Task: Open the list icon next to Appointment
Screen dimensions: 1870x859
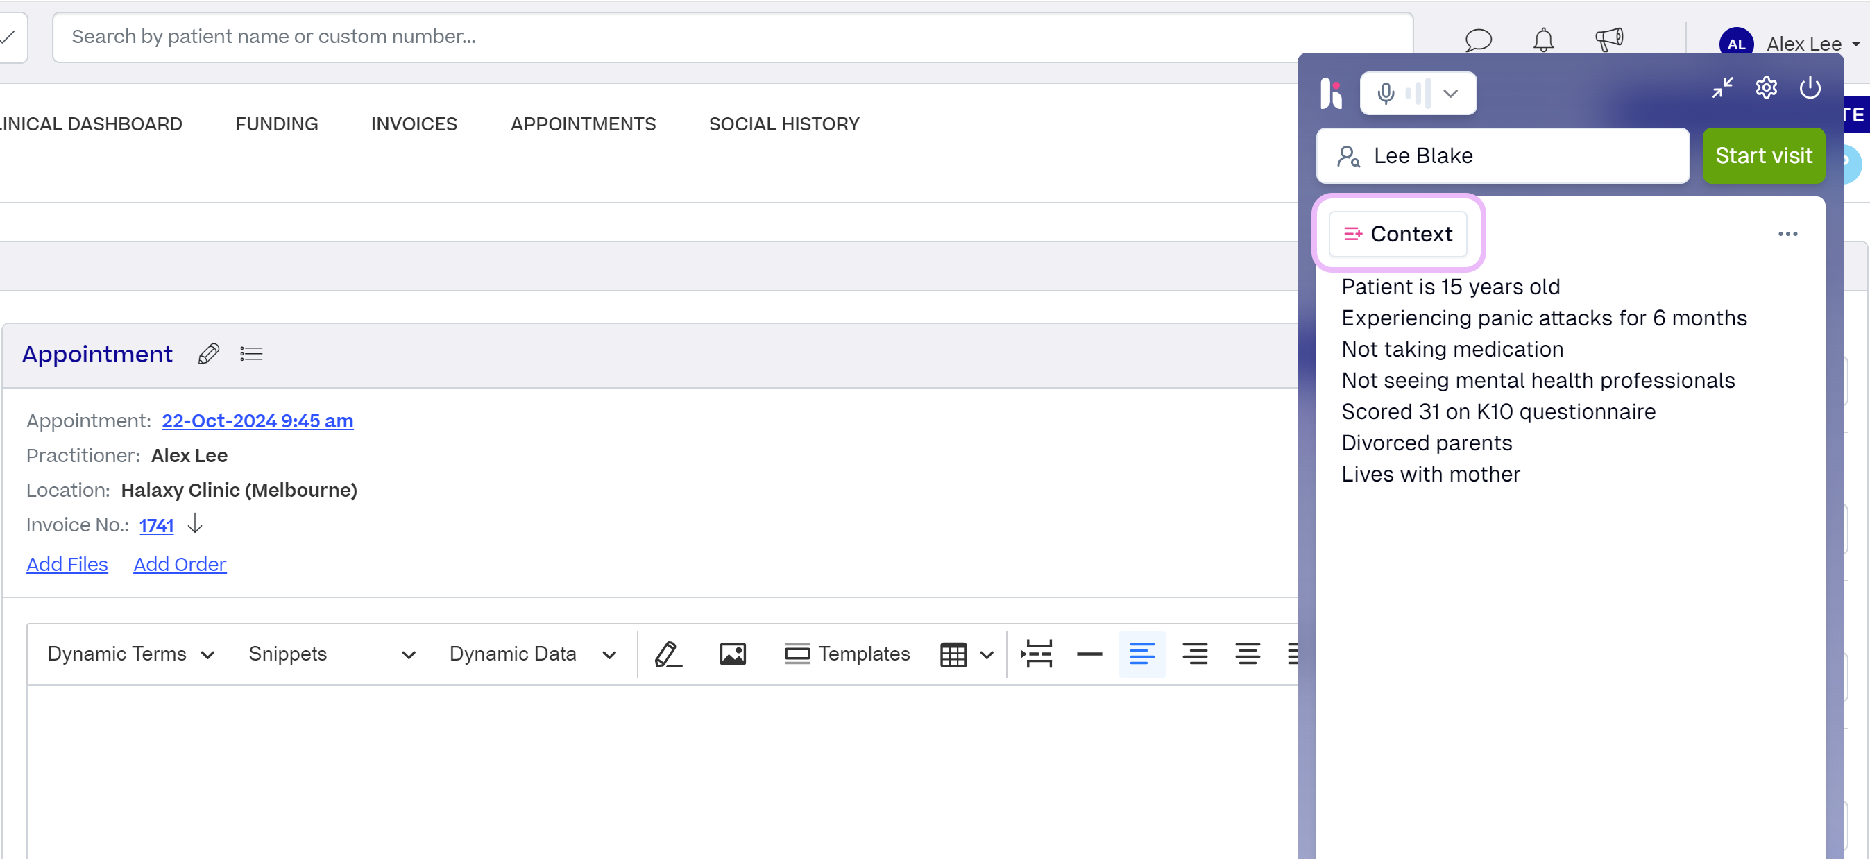Action: pos(251,355)
